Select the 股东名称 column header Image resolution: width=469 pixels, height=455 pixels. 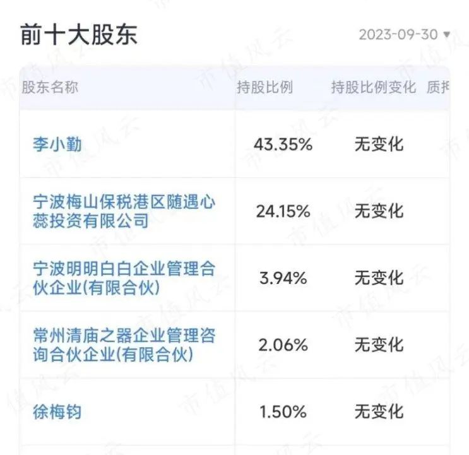(x=50, y=88)
